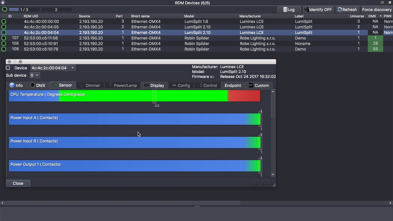The image size is (393, 221).
Task: Click the DMX connector icon for device 4c:4c:2c:00:04:05
Action: coord(4,27)
